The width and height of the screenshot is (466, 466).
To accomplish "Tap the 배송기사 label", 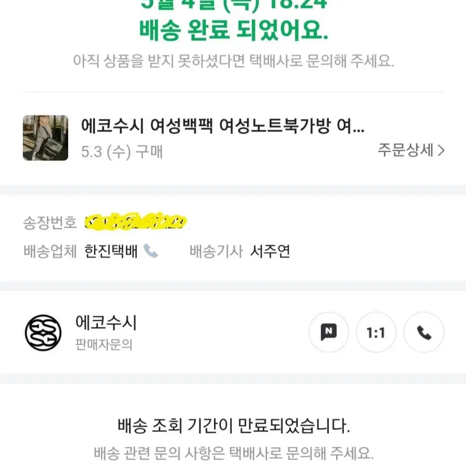I will (216, 252).
